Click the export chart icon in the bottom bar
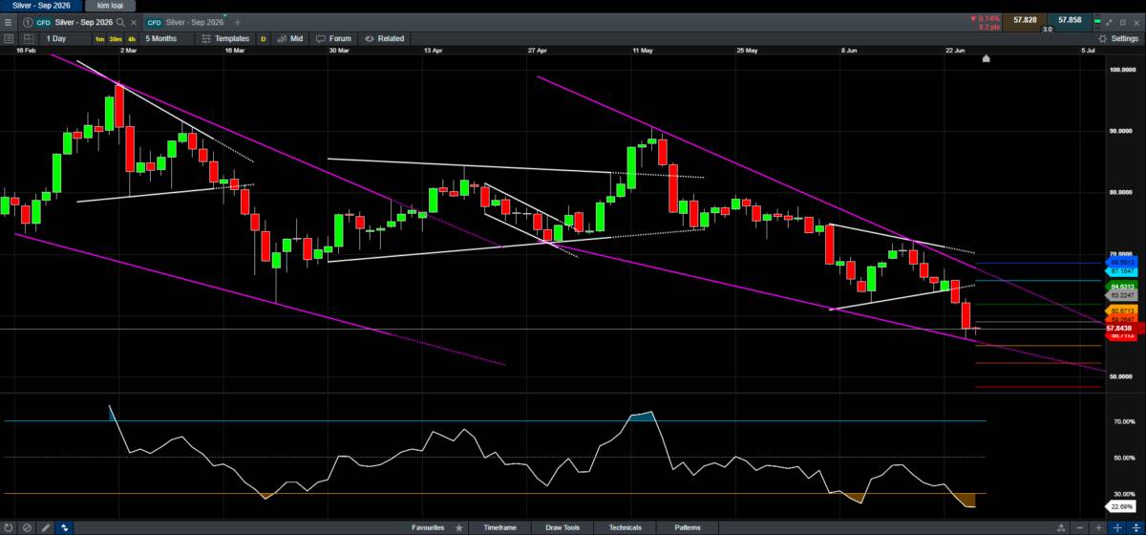Screen dimensions: 1146x535 tap(1059, 527)
